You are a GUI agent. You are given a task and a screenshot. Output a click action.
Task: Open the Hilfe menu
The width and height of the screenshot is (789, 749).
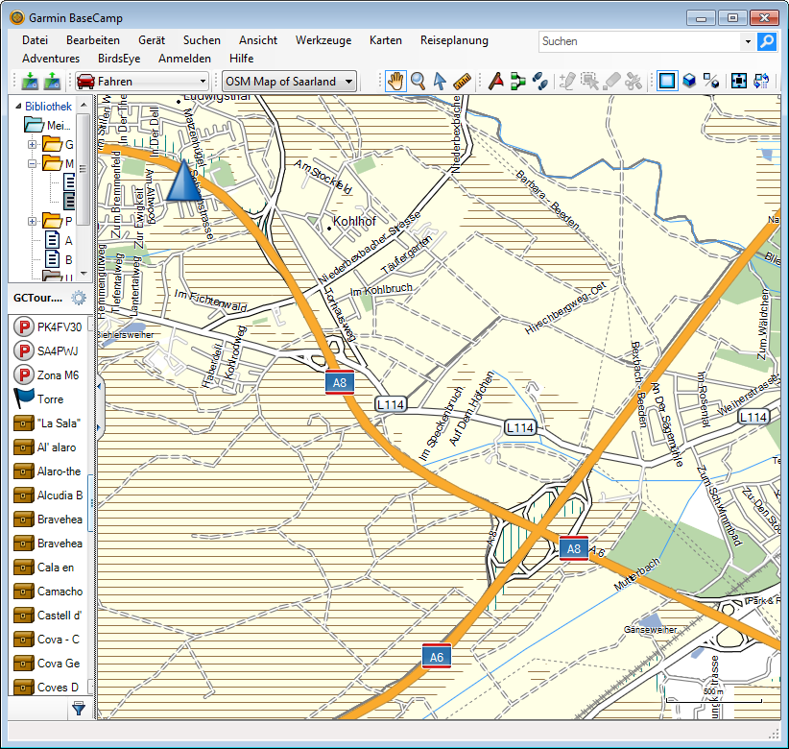(x=242, y=59)
